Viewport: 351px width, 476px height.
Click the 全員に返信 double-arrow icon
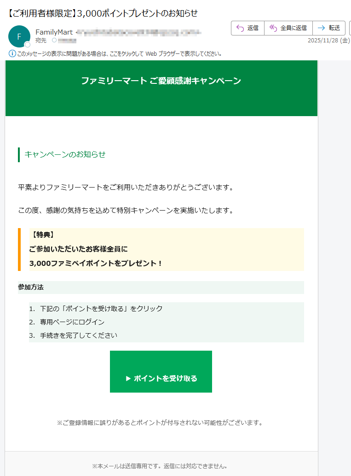click(273, 28)
